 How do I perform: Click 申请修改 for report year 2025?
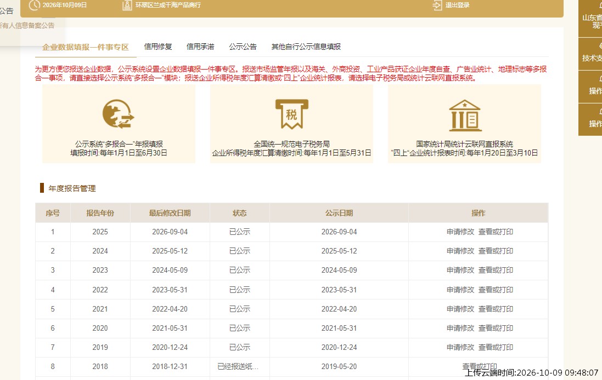pos(460,232)
